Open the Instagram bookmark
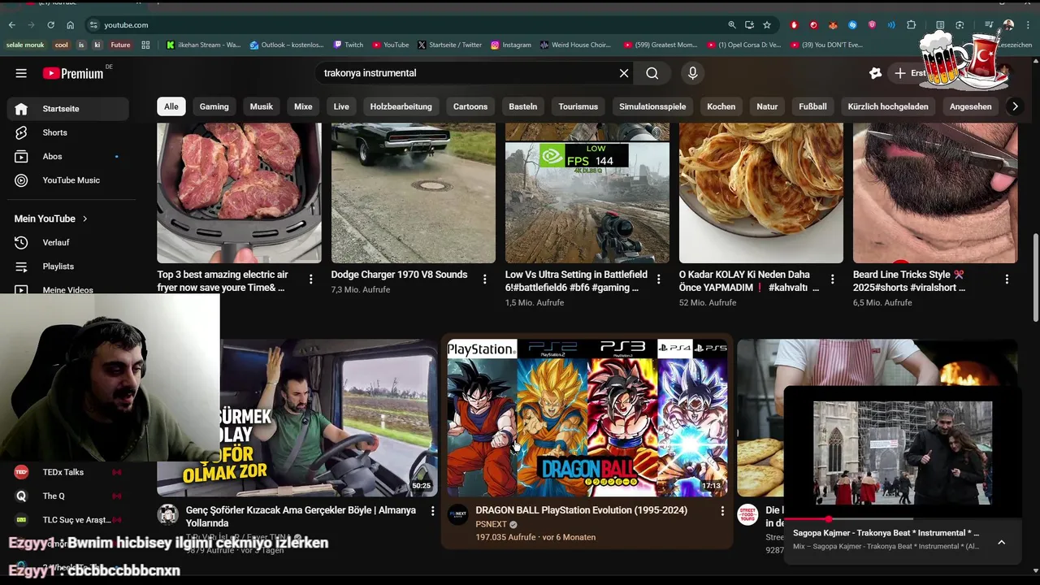1040x585 pixels. click(x=511, y=45)
